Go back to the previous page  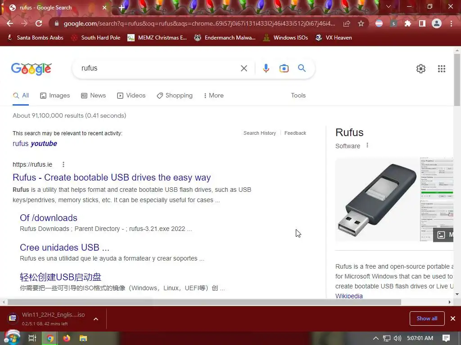10,23
